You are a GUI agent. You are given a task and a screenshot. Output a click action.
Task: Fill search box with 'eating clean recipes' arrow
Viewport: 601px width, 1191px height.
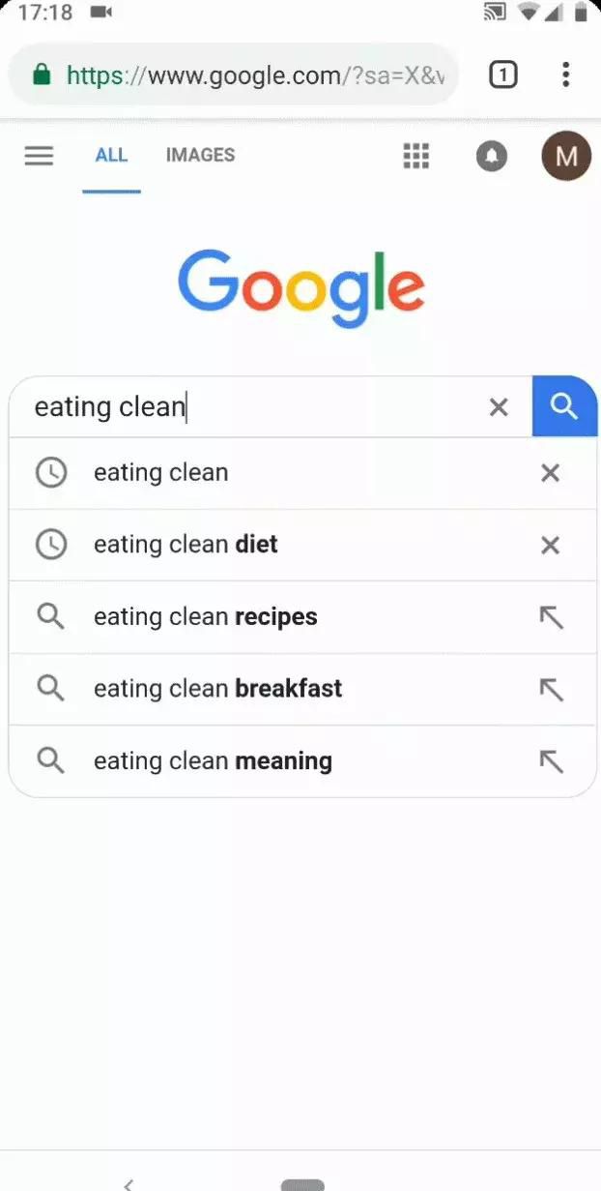pyautogui.click(x=551, y=617)
